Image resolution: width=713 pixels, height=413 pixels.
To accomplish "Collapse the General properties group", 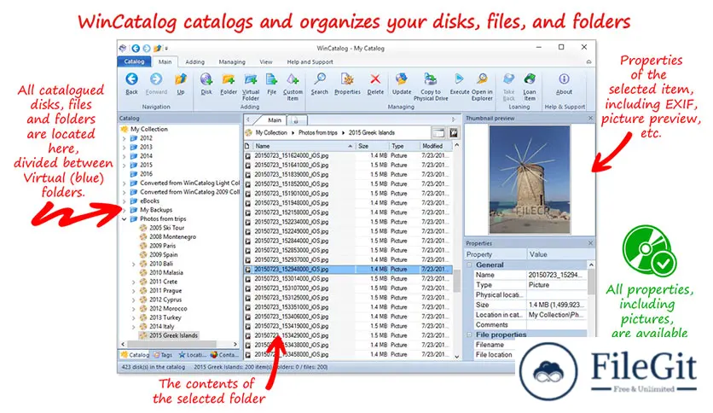I will click(469, 265).
